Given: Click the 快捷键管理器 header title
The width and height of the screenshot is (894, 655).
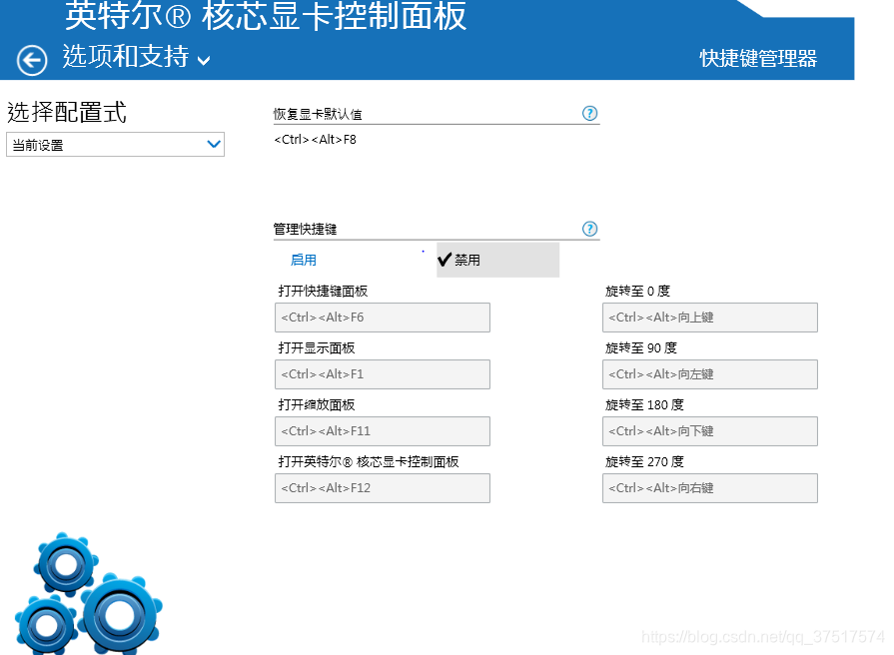Looking at the screenshot, I should [758, 58].
